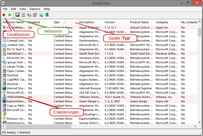Click the Internet Shortcut row globe icon
The height and width of the screenshot is (136, 203).
4,88
